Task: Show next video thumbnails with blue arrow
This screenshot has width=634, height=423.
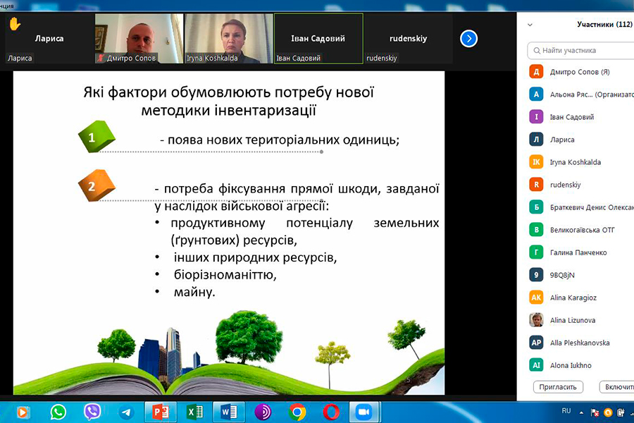Action: pyautogui.click(x=468, y=39)
